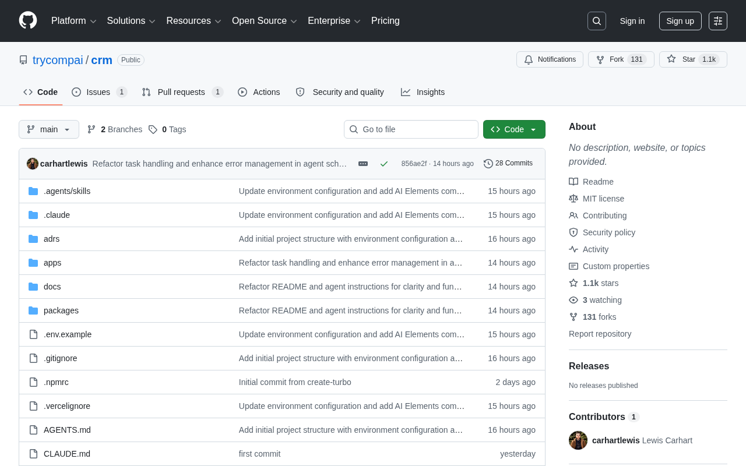Click commit hash 856ae2f
Viewport: 746px width, 466px height.
coord(414,164)
